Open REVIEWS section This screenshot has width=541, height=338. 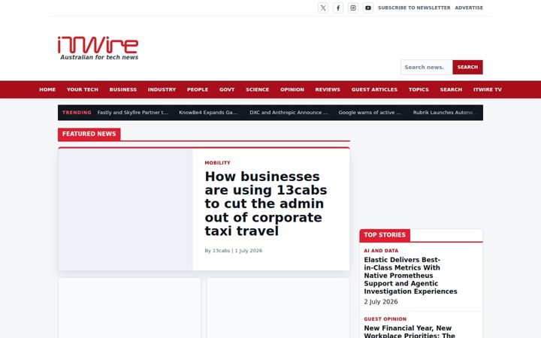coord(328,89)
